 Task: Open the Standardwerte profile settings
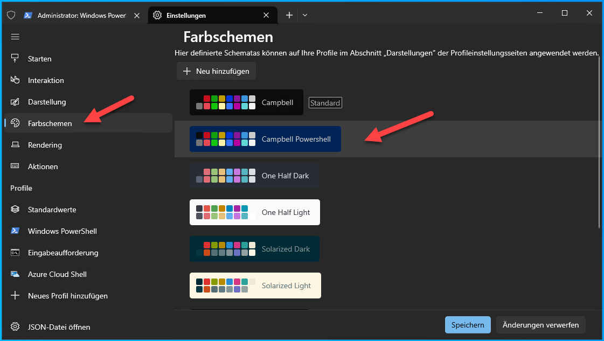pyautogui.click(x=88, y=210)
